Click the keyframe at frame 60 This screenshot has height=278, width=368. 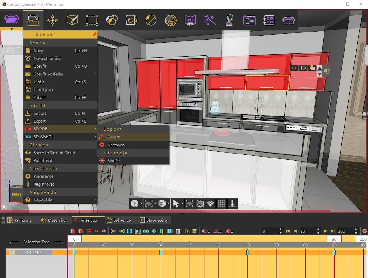coord(247,252)
